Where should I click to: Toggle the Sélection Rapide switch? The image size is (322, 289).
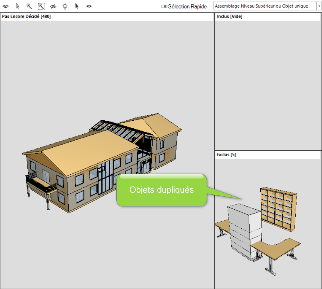[x=164, y=6]
